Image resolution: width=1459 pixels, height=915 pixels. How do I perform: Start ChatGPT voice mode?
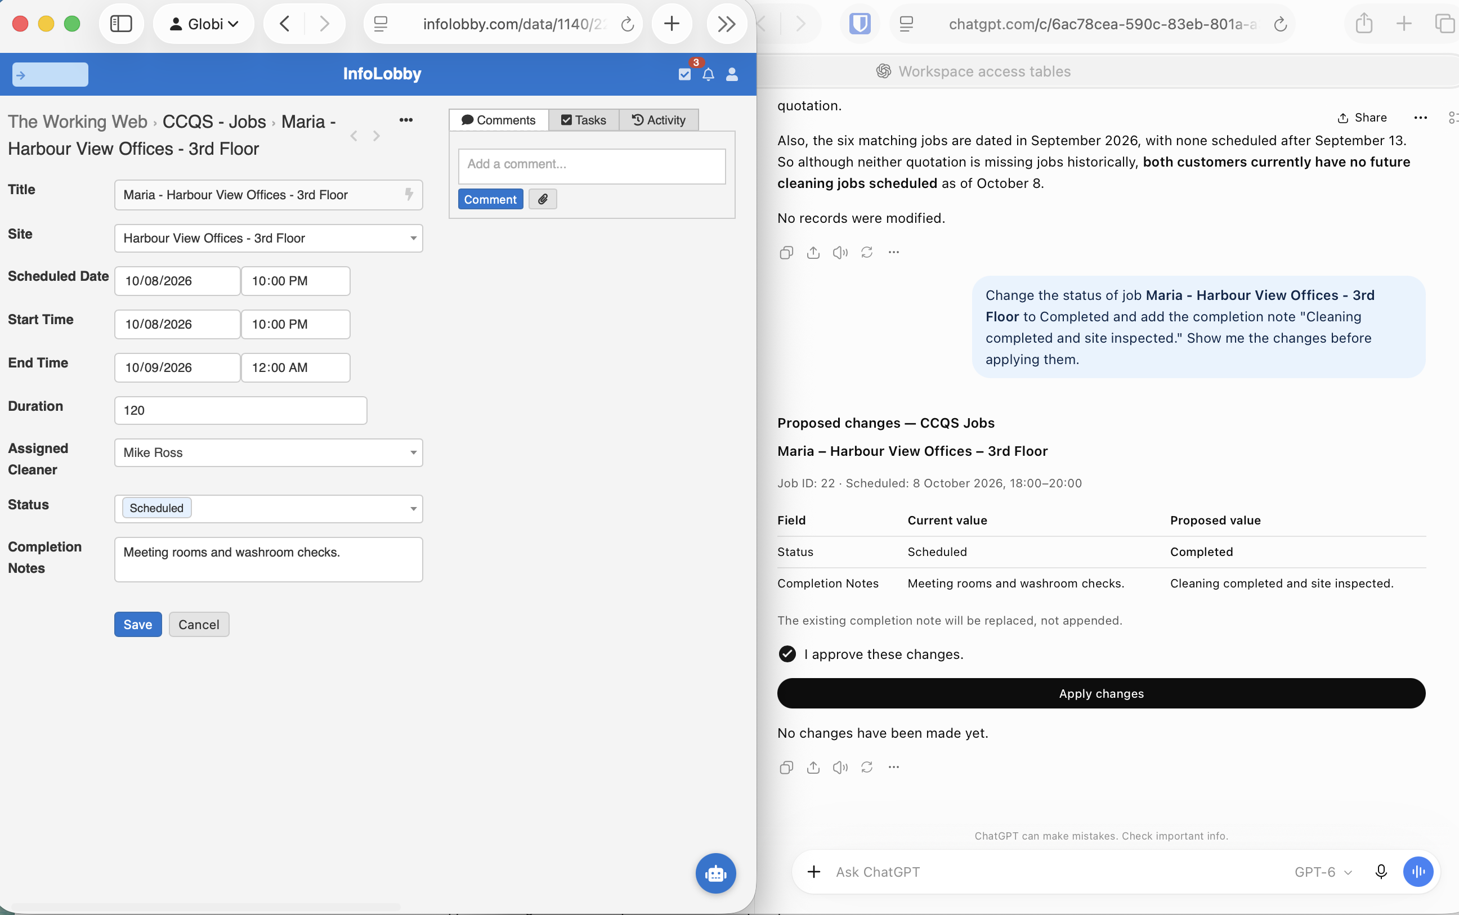[1418, 872]
